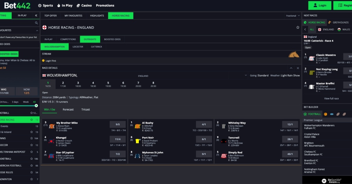Bet on Al Baahy at 4/1

click(204, 124)
